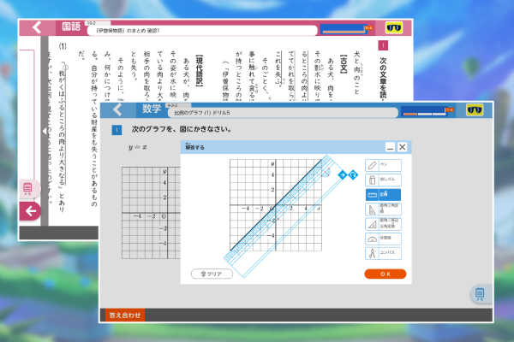Go back using the 数学 window's arrow
This screenshot has width=514, height=342.
point(117,109)
